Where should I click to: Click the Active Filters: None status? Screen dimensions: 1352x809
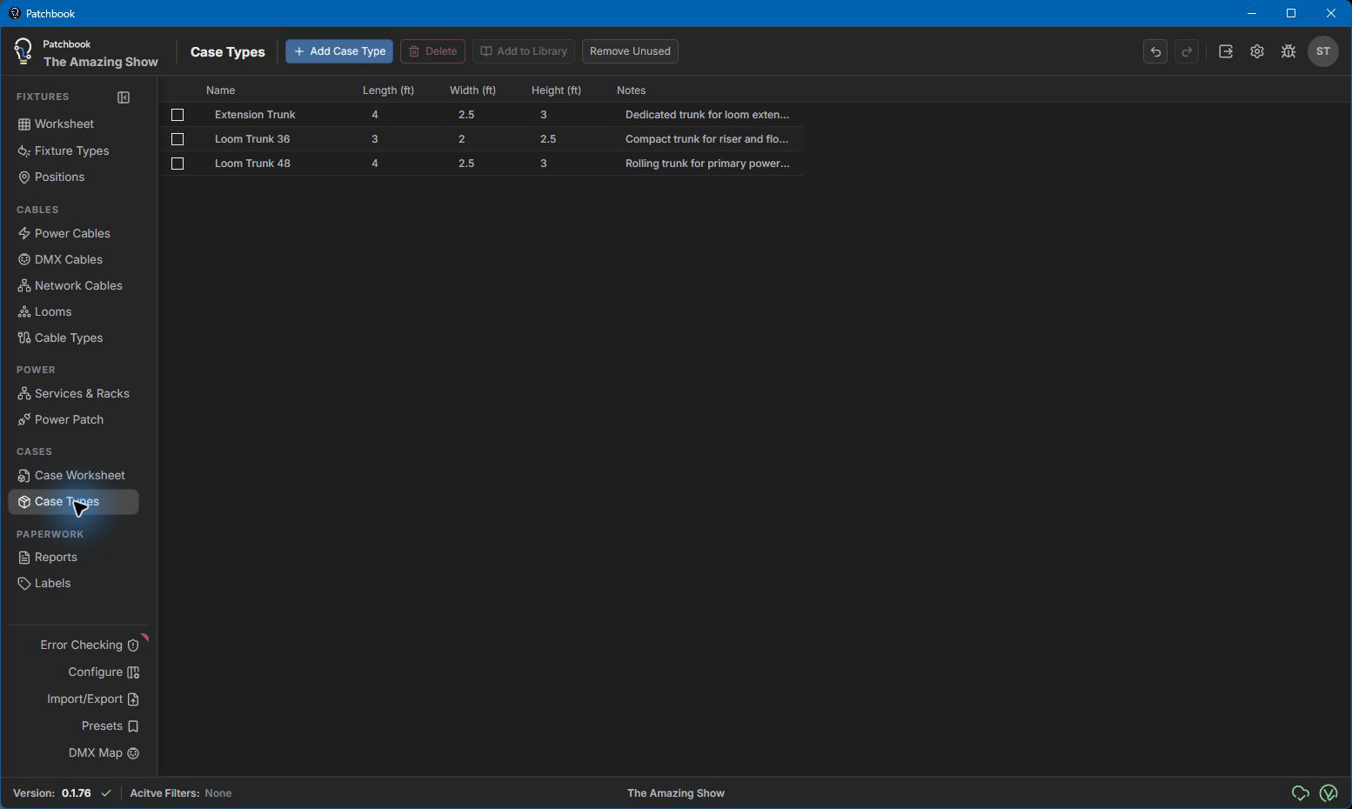coord(181,792)
